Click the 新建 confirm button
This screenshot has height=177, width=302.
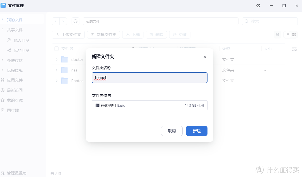click(x=197, y=131)
